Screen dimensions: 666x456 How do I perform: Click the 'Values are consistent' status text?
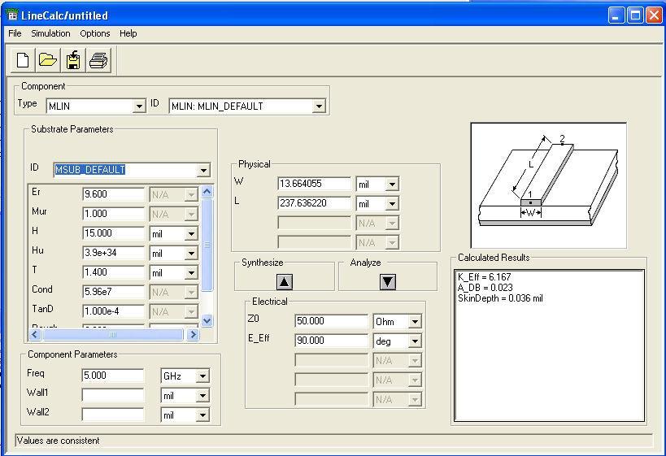(59, 441)
